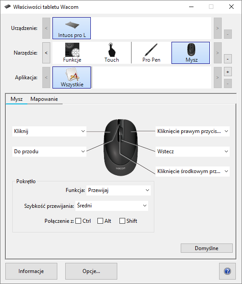Open the Funkcja Przewijaj dropdown
The image size is (242, 284).
click(x=119, y=190)
